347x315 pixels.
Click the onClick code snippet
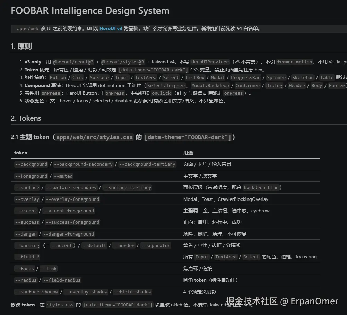coord(161,93)
